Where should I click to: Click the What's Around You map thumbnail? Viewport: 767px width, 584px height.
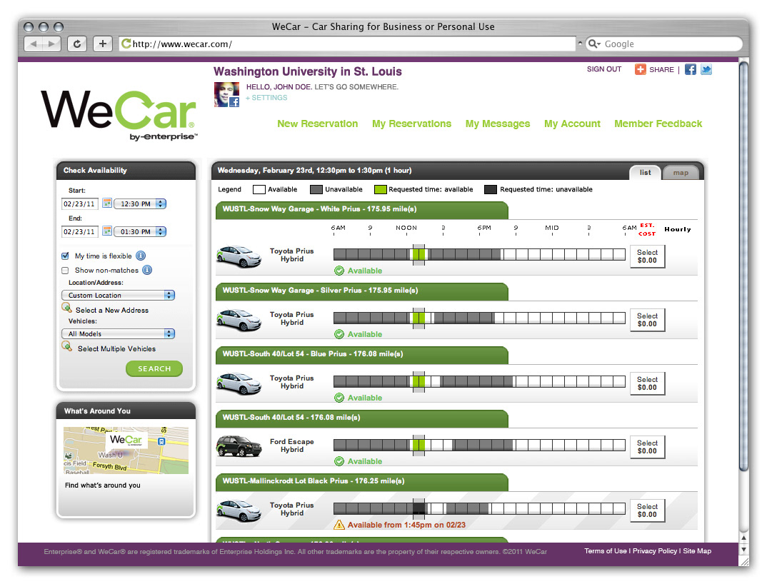tap(126, 450)
